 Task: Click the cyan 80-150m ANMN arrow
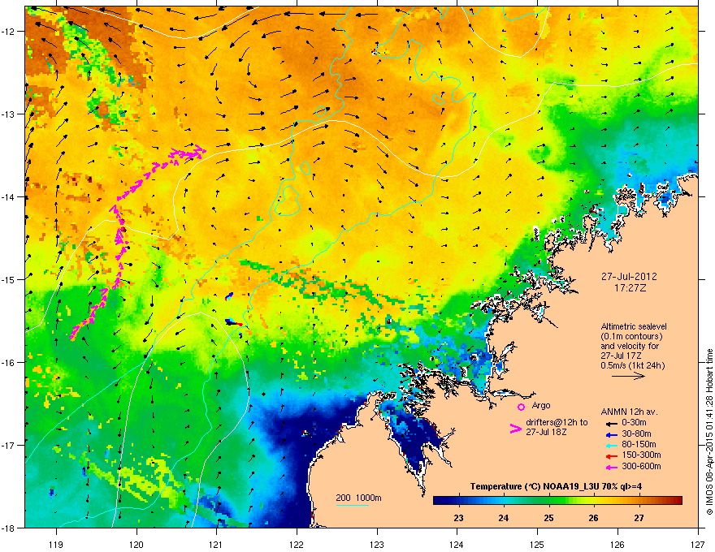pos(612,445)
